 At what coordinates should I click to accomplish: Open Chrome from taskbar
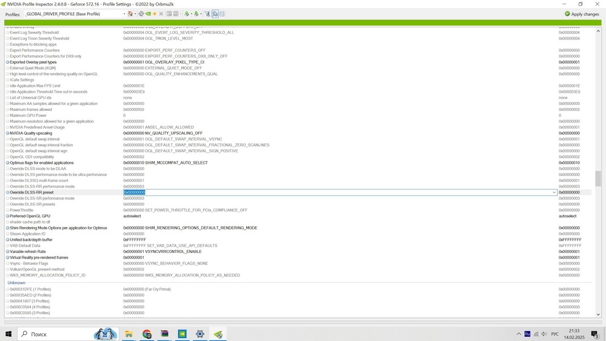[x=147, y=334]
